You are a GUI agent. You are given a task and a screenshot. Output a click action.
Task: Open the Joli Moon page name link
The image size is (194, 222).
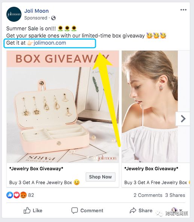pyautogui.click(x=36, y=11)
